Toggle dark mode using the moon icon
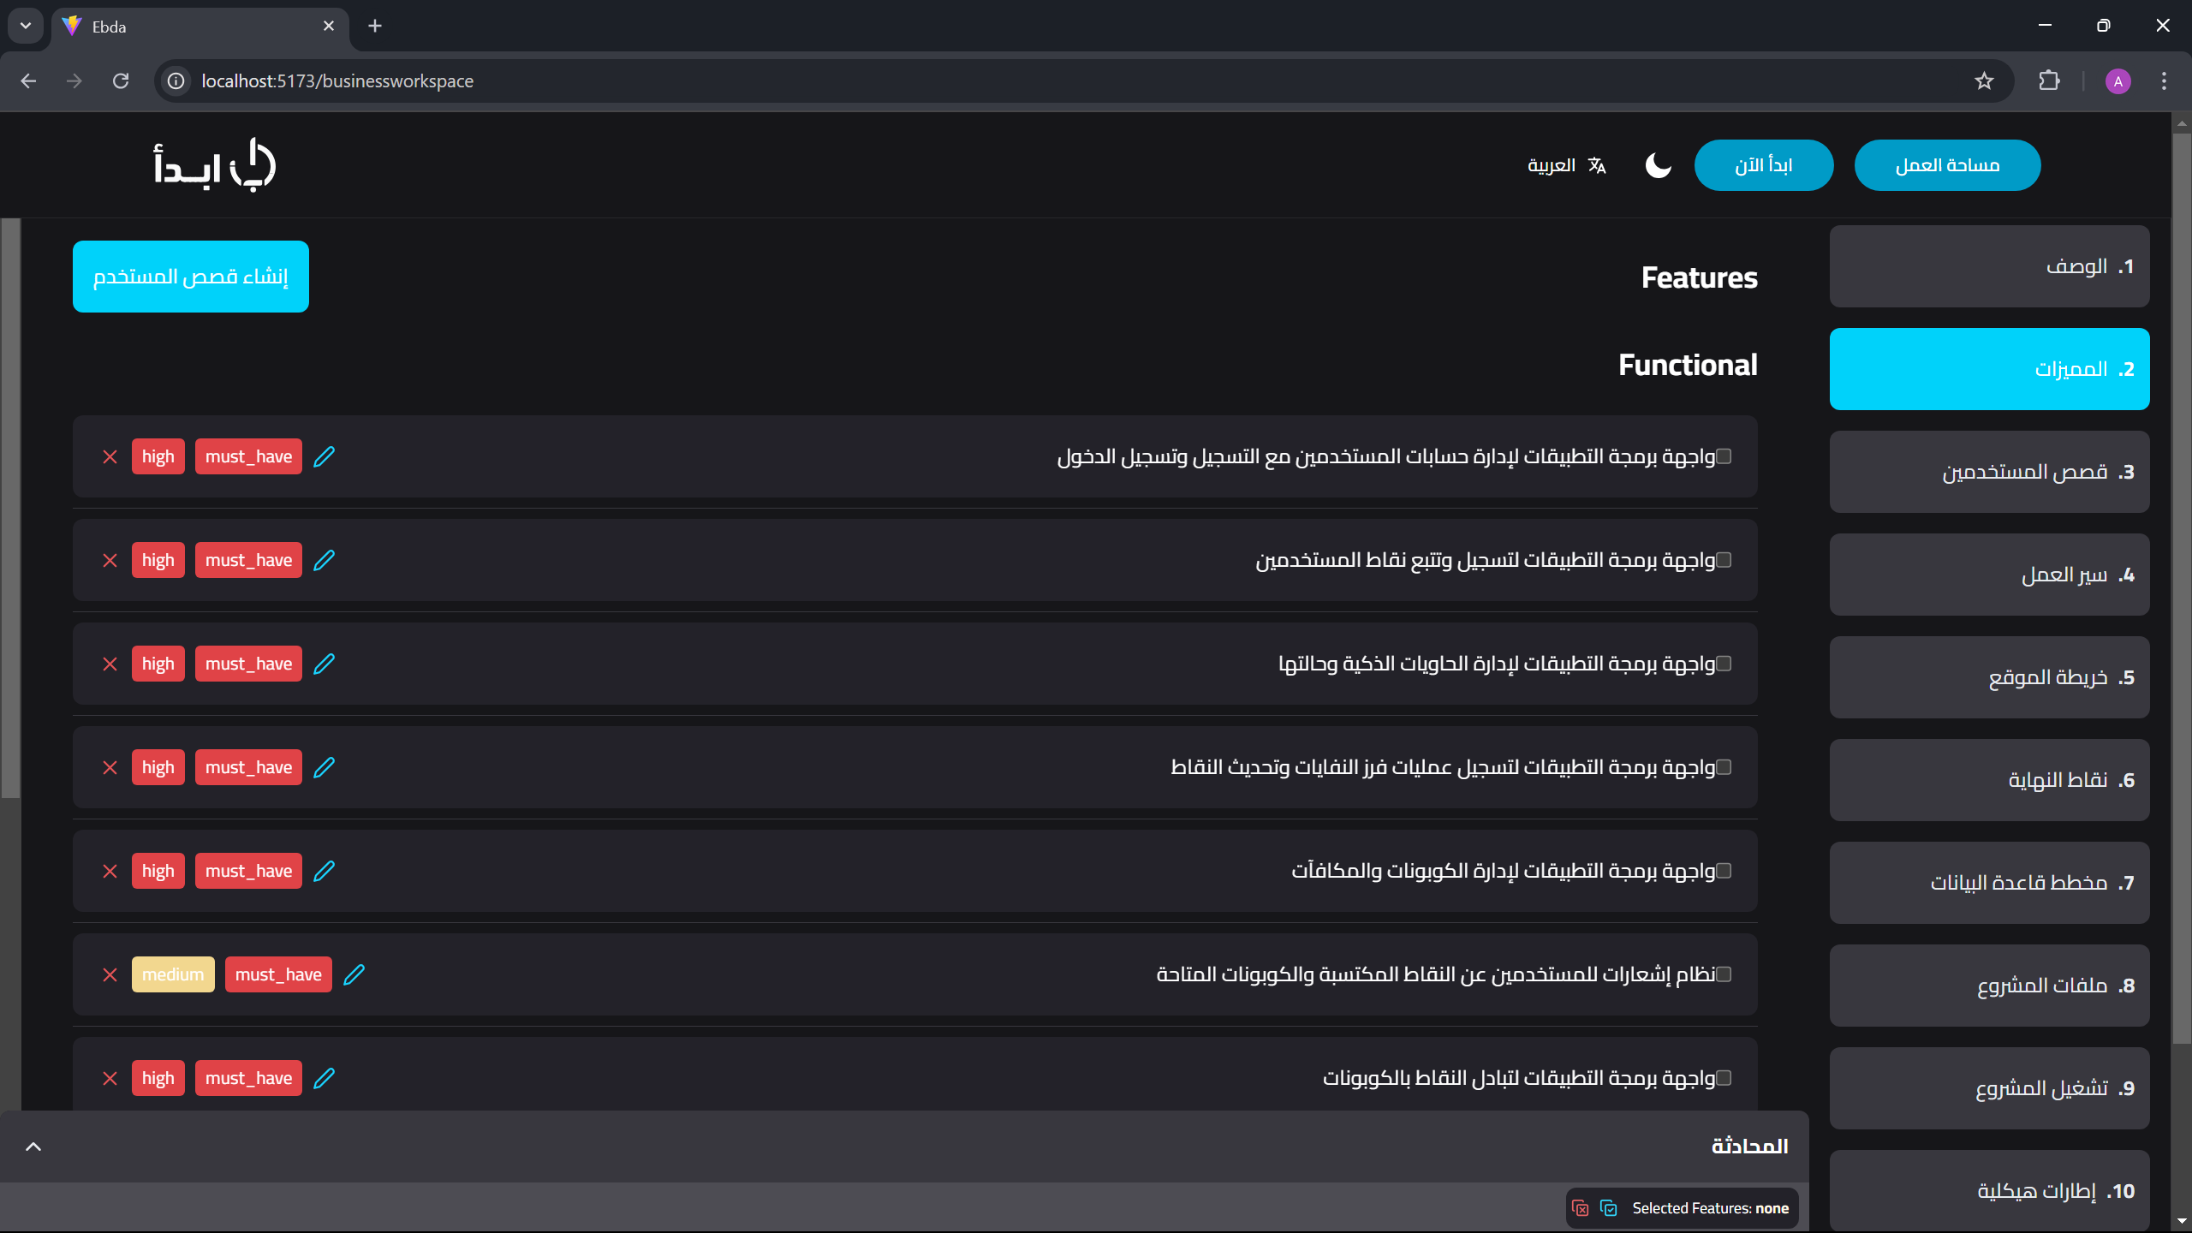 [1657, 165]
